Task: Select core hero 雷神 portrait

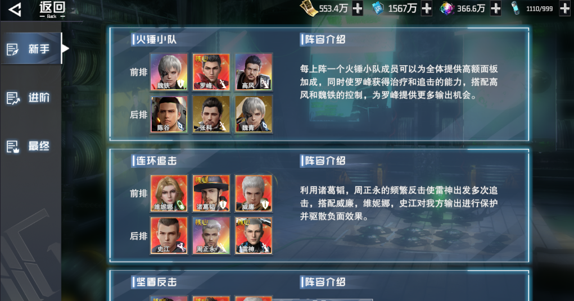Action: click(254, 235)
